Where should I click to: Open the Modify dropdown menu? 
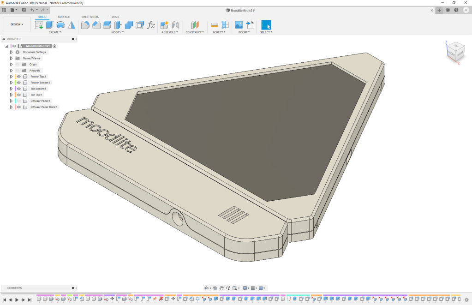click(118, 32)
